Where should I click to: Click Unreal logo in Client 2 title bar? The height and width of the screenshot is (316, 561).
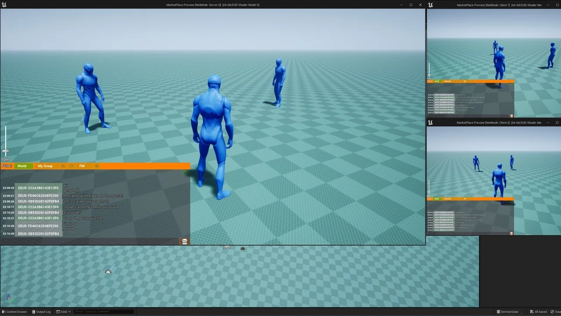[x=430, y=122]
